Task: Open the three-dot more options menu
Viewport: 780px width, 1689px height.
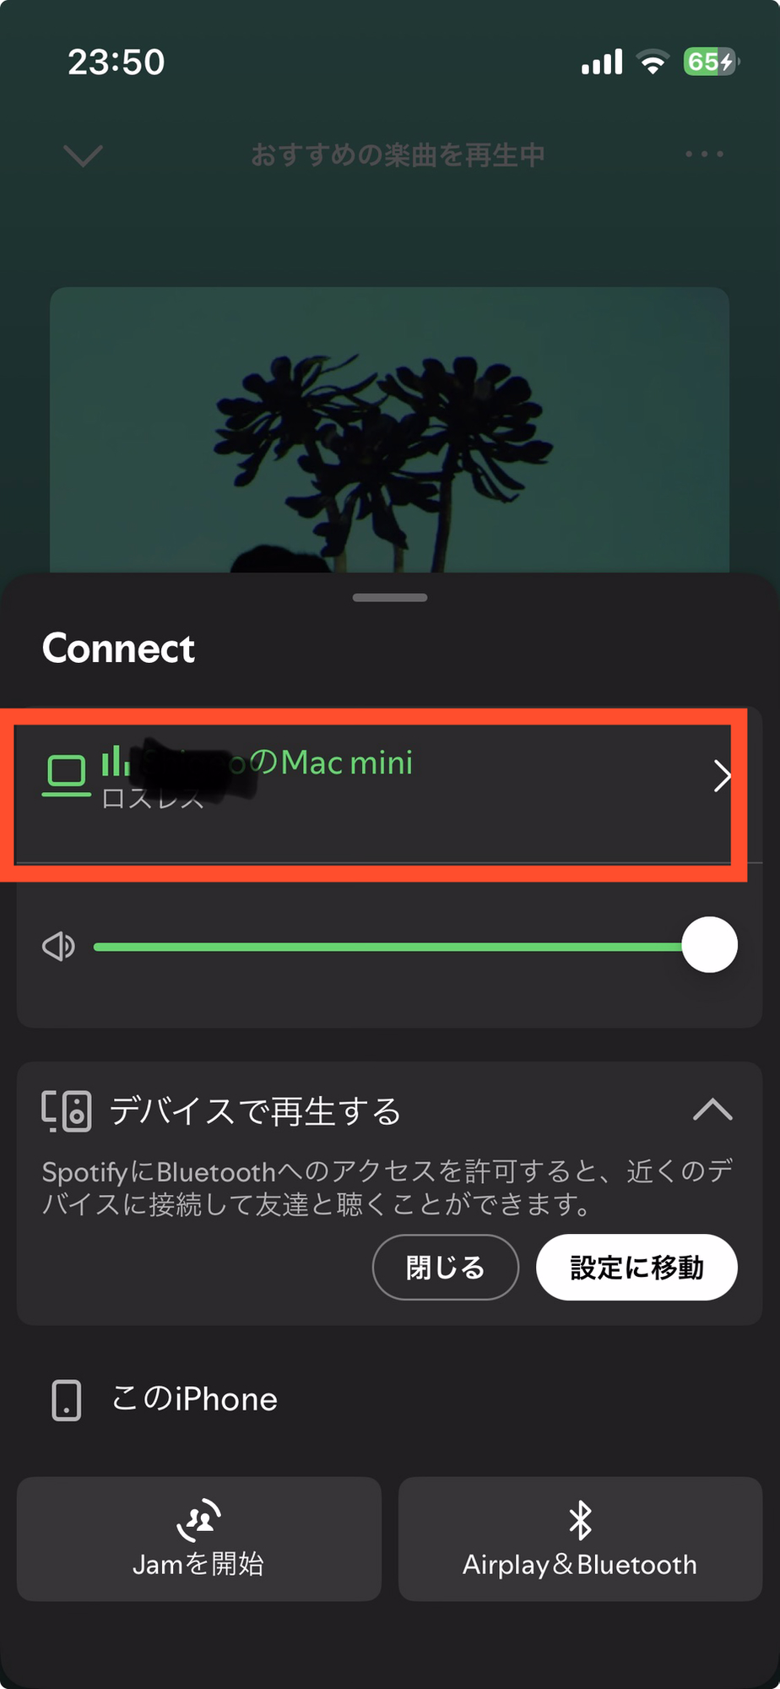Action: (704, 155)
